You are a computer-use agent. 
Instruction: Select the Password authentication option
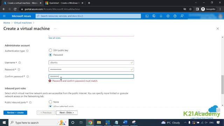coord(50,55)
